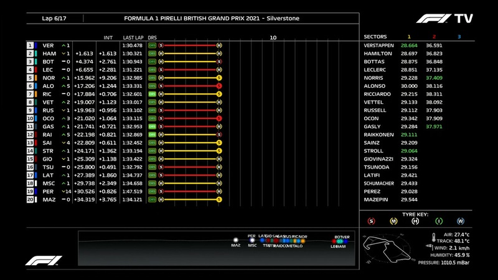The height and width of the screenshot is (280, 498).
Task: Click the medium tyre icon starting BOT's bar
Action: click(161, 62)
